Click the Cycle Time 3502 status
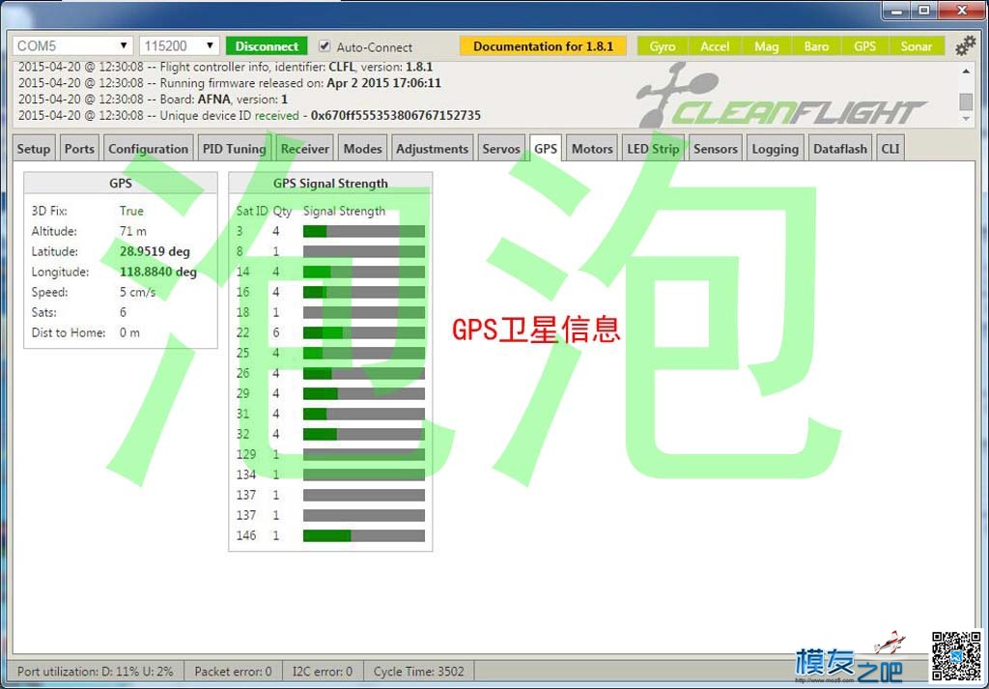The height and width of the screenshot is (689, 989). click(x=418, y=672)
